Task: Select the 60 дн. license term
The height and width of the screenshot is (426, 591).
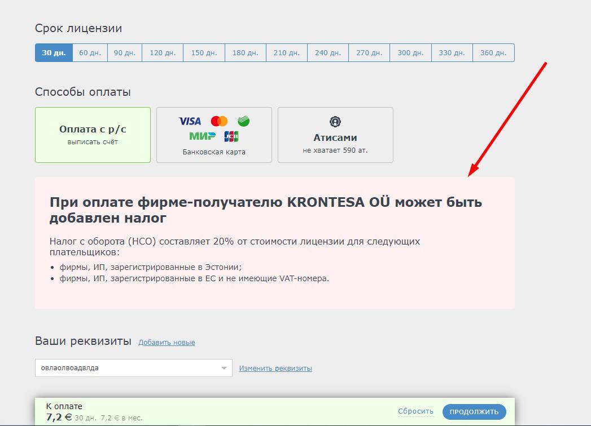Action: pyautogui.click(x=90, y=53)
